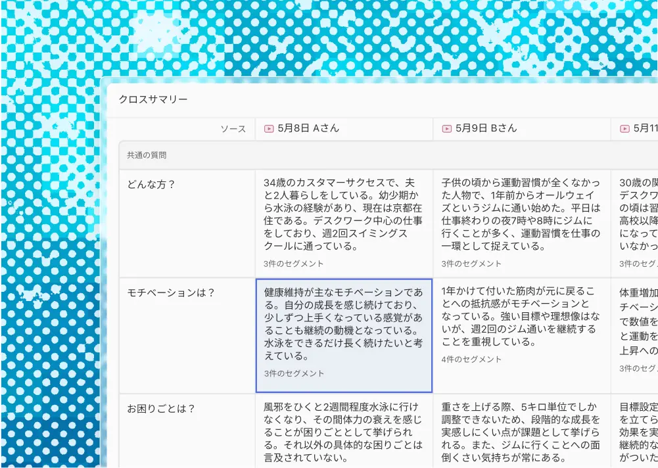Open the 5月9日 Bさん source header

tap(486, 129)
